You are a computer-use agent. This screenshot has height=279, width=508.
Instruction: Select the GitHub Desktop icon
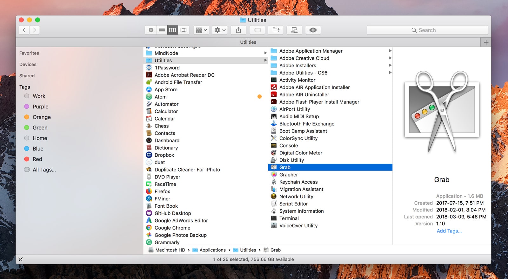149,213
